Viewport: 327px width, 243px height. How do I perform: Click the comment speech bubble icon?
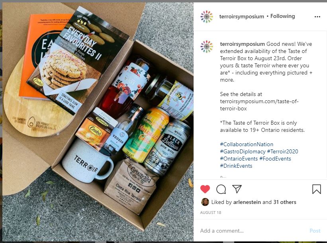221,189
